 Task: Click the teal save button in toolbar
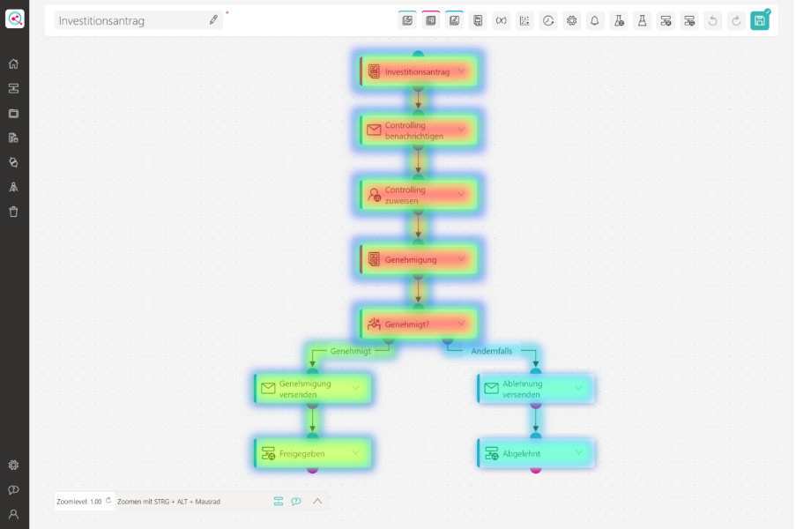[x=759, y=20]
